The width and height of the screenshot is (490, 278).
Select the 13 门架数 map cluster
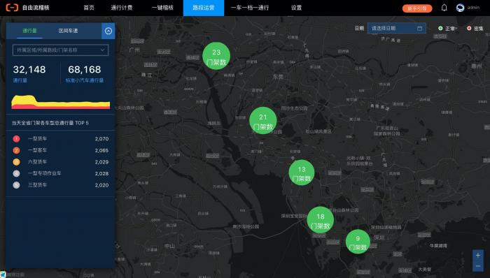tap(302, 173)
